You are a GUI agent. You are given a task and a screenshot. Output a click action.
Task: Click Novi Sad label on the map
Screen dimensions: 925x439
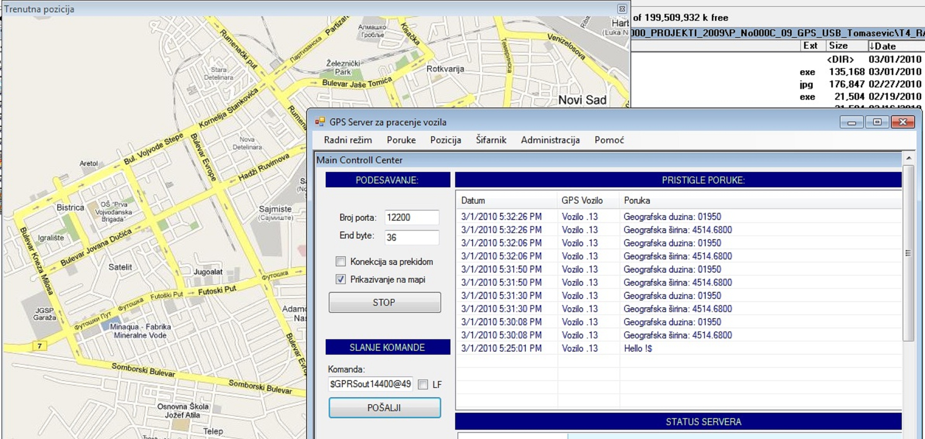tap(582, 100)
